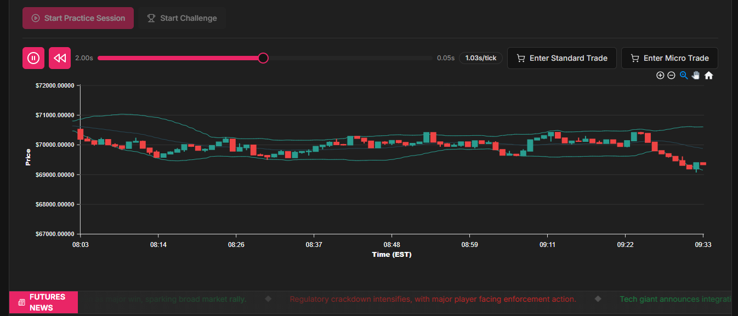Reset chart with the home icon
This screenshot has height=316, width=738.
pyautogui.click(x=708, y=76)
